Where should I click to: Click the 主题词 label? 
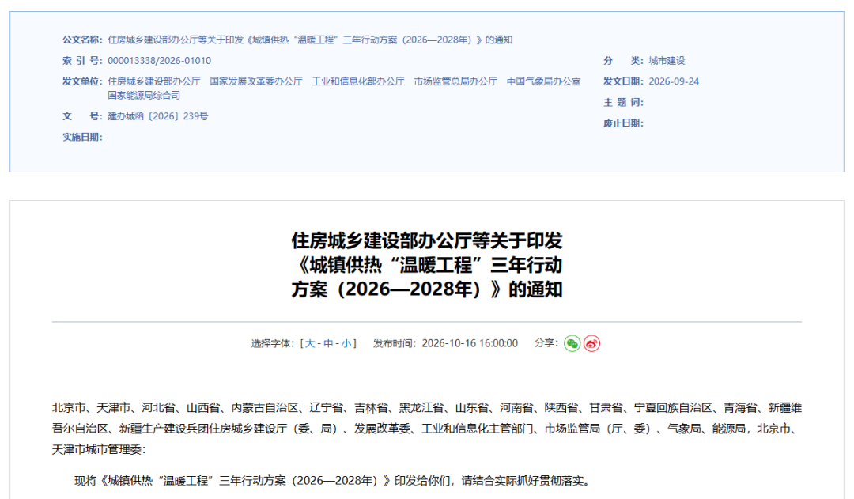(623, 103)
